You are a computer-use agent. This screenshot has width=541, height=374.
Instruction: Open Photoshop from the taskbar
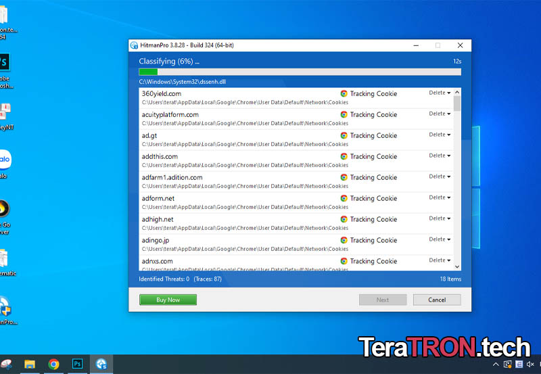pyautogui.click(x=77, y=364)
